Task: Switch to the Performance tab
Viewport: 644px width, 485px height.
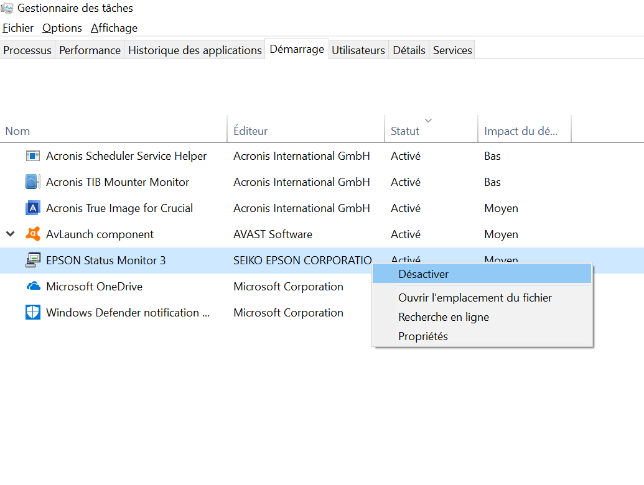Action: click(90, 50)
